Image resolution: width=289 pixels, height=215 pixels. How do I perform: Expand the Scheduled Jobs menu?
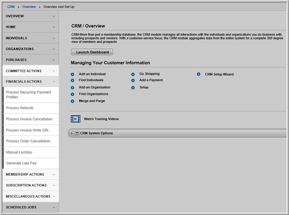tap(30, 207)
